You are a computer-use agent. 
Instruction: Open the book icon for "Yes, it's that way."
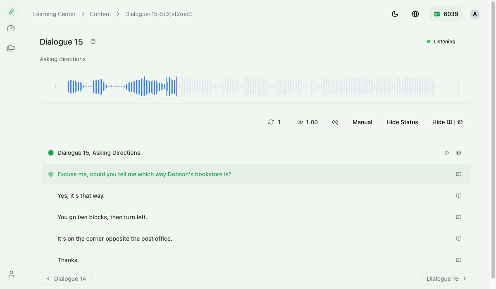(458, 196)
